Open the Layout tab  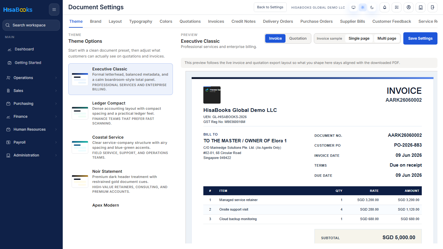(115, 21)
